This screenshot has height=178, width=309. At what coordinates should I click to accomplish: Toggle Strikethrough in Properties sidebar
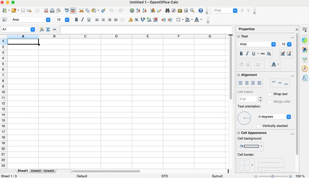click(263, 54)
